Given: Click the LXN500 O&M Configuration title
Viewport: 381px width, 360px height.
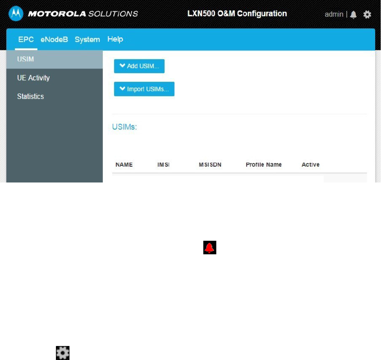Looking at the screenshot, I should click(x=237, y=14).
